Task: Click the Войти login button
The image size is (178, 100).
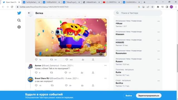Action: click(129, 96)
